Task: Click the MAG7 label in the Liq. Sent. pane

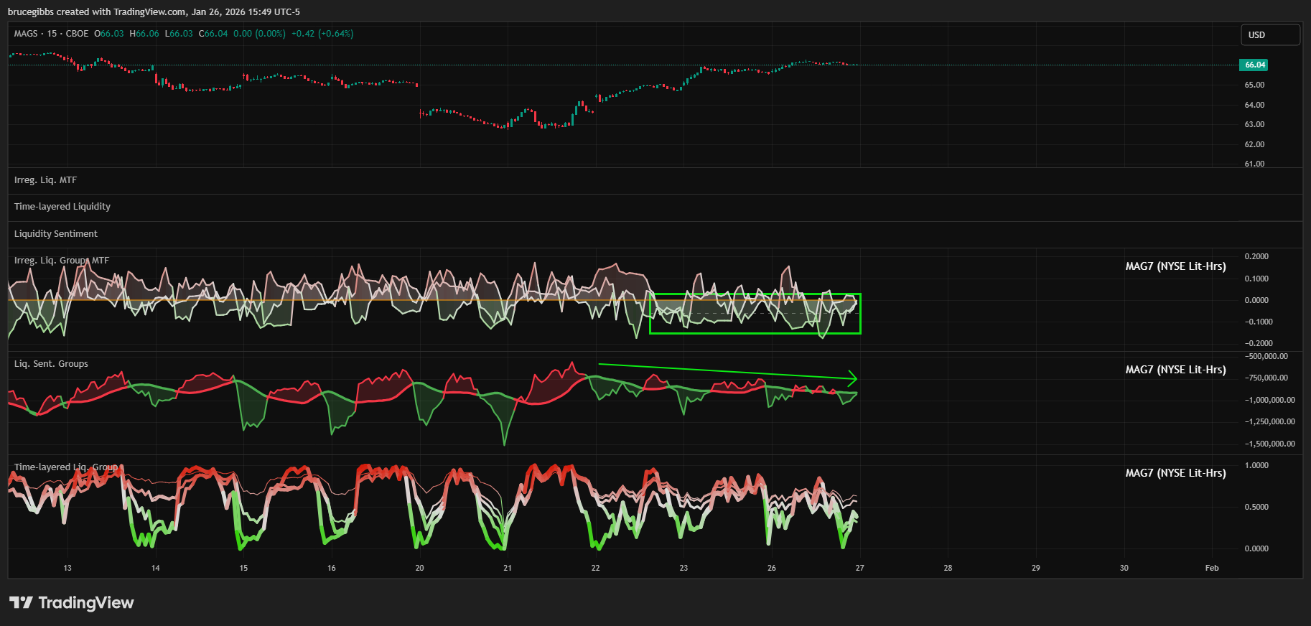Action: [1175, 370]
